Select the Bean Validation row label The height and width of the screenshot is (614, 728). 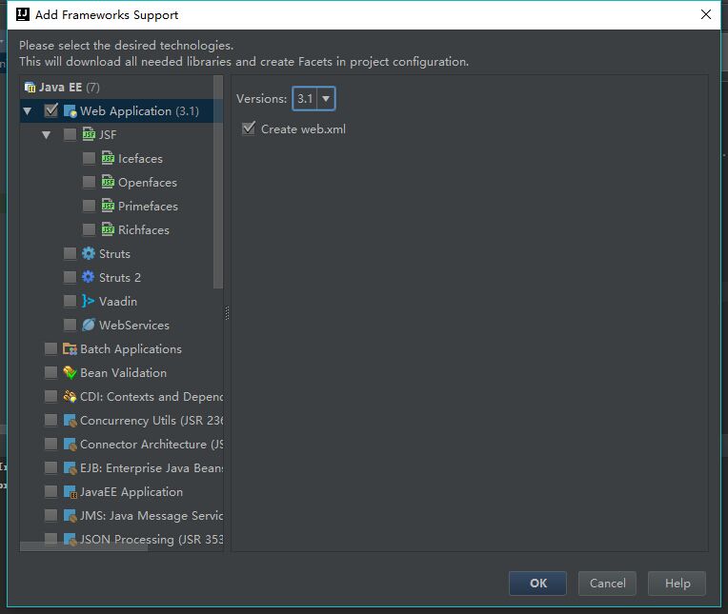point(123,373)
